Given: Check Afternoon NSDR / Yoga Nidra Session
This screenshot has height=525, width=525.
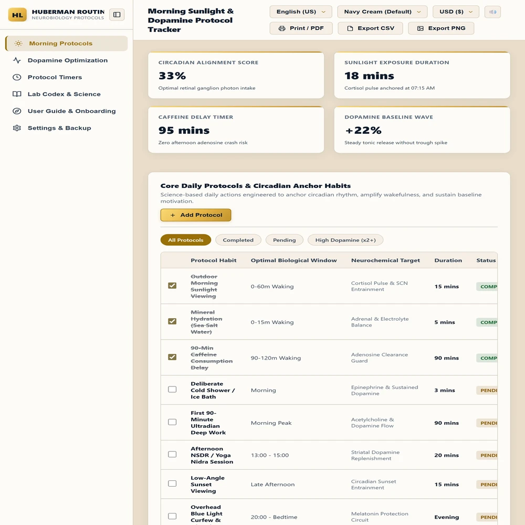Looking at the screenshot, I should click(172, 454).
